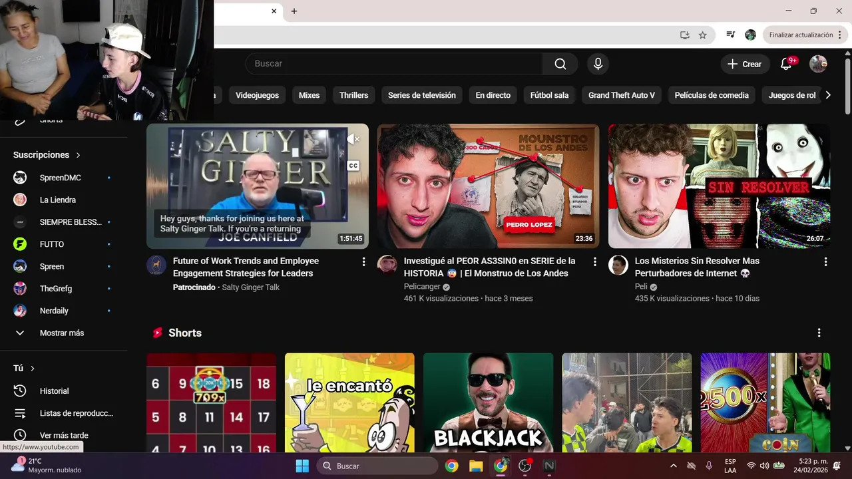The height and width of the screenshot is (479, 852).
Task: Select the En directo filter chip
Action: pyautogui.click(x=493, y=95)
